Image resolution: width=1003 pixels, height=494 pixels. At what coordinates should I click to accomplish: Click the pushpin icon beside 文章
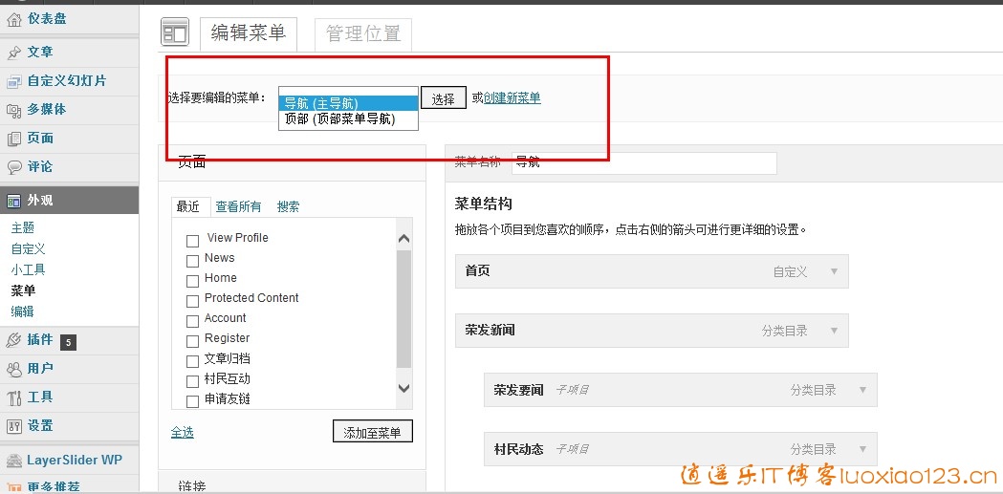14,53
